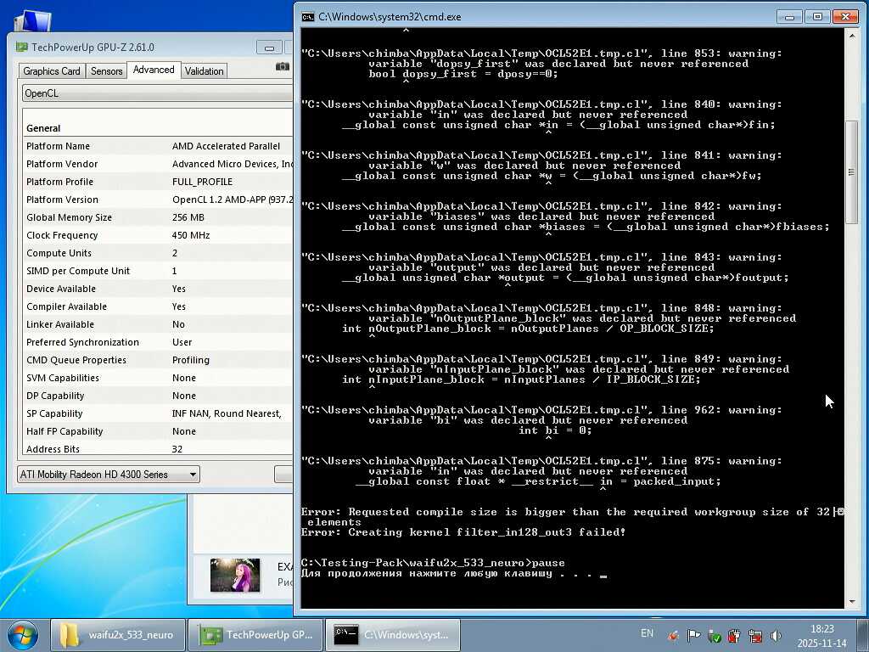Switch to the Graphics Card tab
This screenshot has width=869, height=652.
point(52,71)
